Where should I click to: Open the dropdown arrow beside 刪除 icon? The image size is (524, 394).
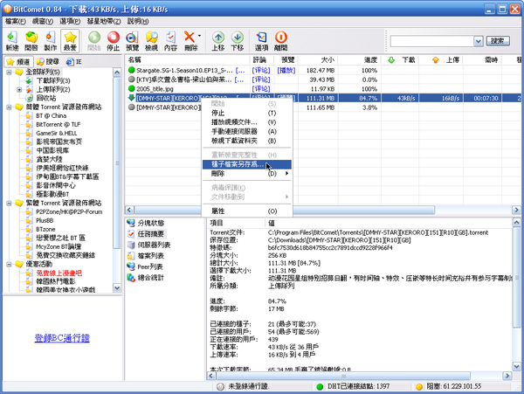tap(199, 36)
